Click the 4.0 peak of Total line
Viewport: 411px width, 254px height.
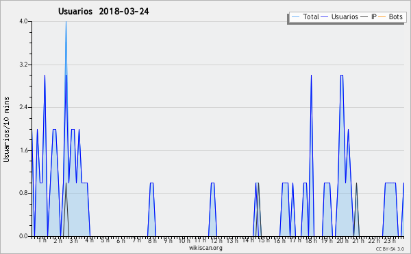(x=66, y=22)
